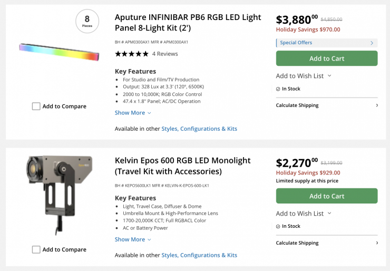Click the Kelvin Calculate Shipping arrow
The height and width of the screenshot is (271, 390).
coord(376,243)
